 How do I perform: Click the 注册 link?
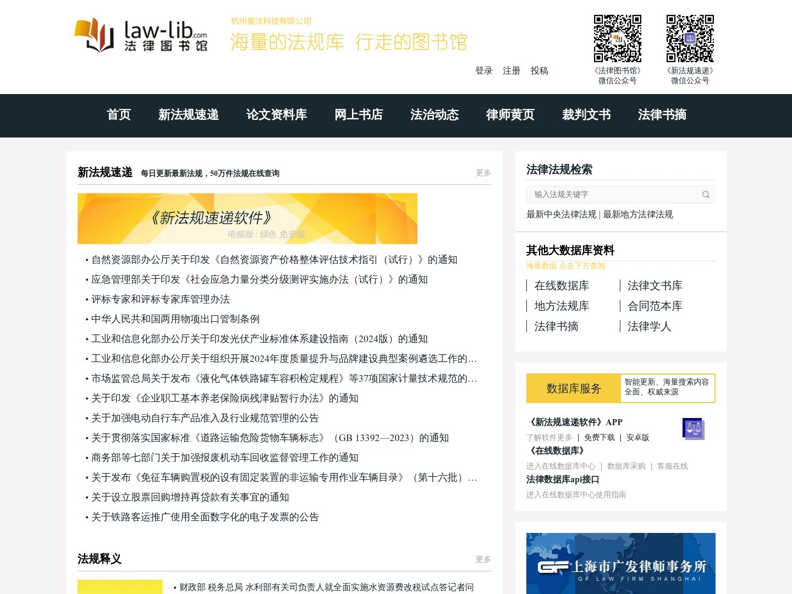pyautogui.click(x=512, y=71)
